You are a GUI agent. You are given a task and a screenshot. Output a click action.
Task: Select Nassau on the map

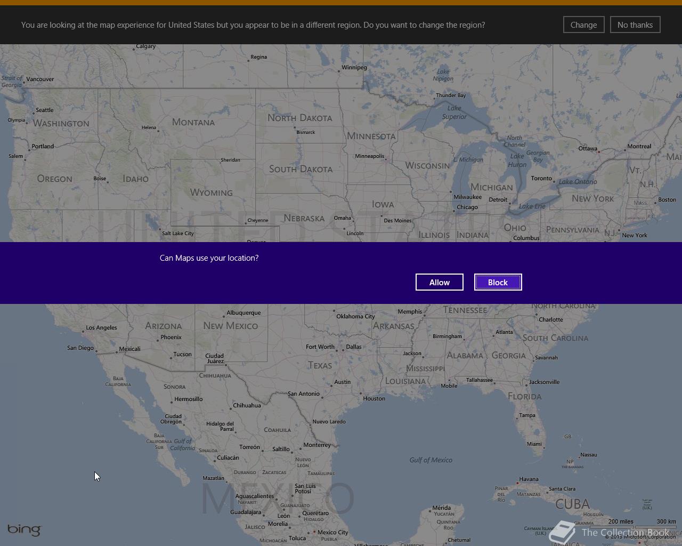tap(589, 455)
